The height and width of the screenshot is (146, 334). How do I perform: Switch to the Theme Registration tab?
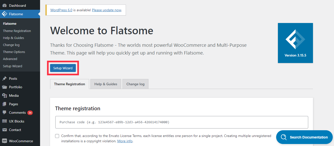click(70, 84)
